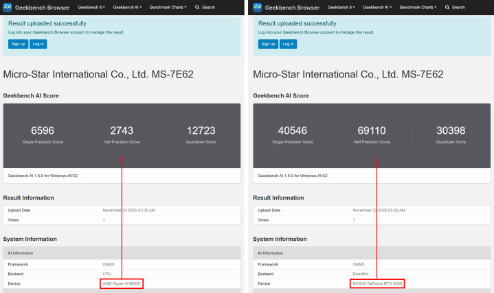
Task: Click the Geekbench logo icon in right page
Action: [x=258, y=7]
